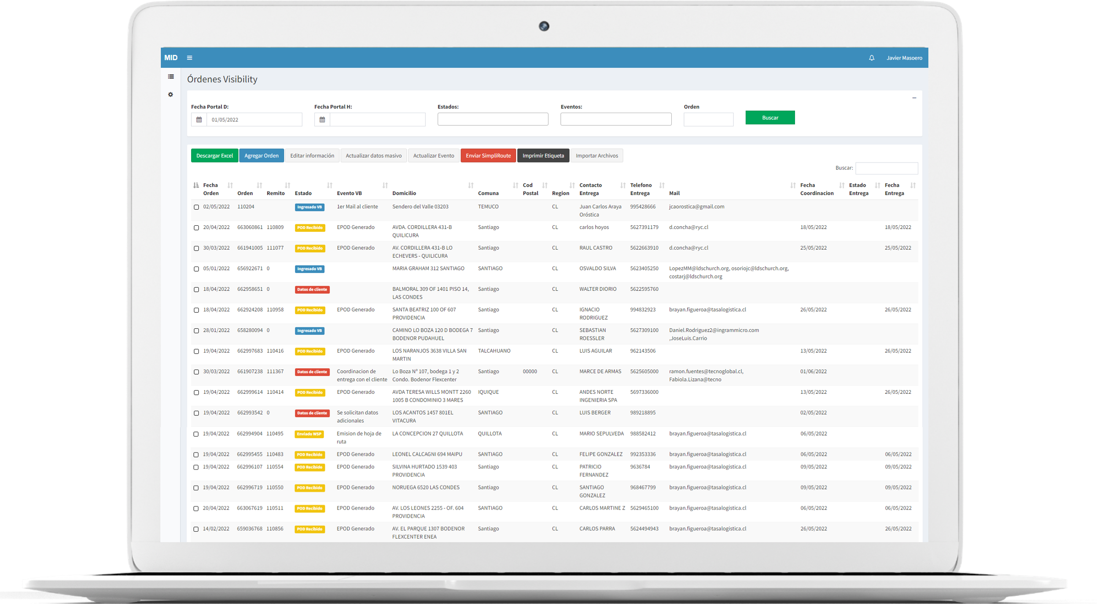Screen dimensions: 1097x604
Task: Click the Fecha Portal H calendar icon
Action: [322, 120]
